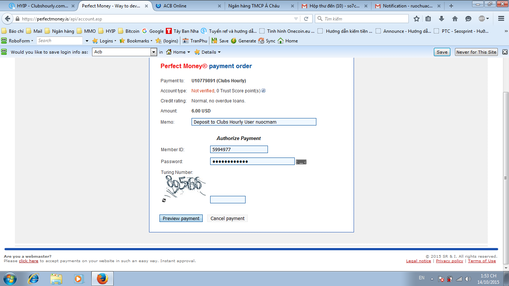Bookmark this page with the star icon
This screenshot has height=286, width=509.
click(417, 19)
